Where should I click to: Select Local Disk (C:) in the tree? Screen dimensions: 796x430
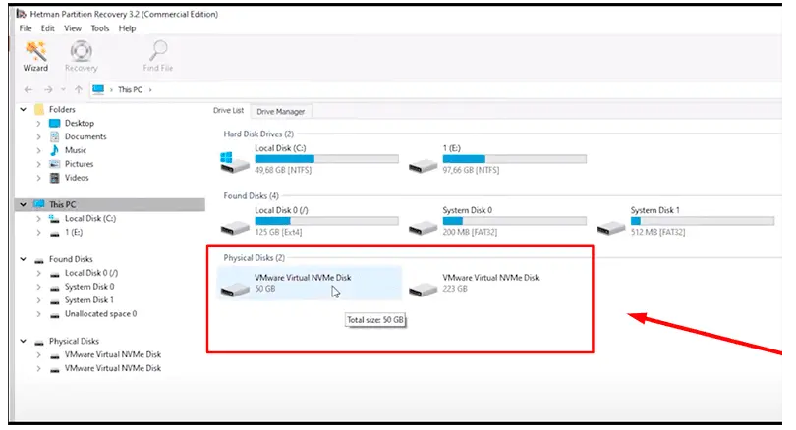pos(90,219)
